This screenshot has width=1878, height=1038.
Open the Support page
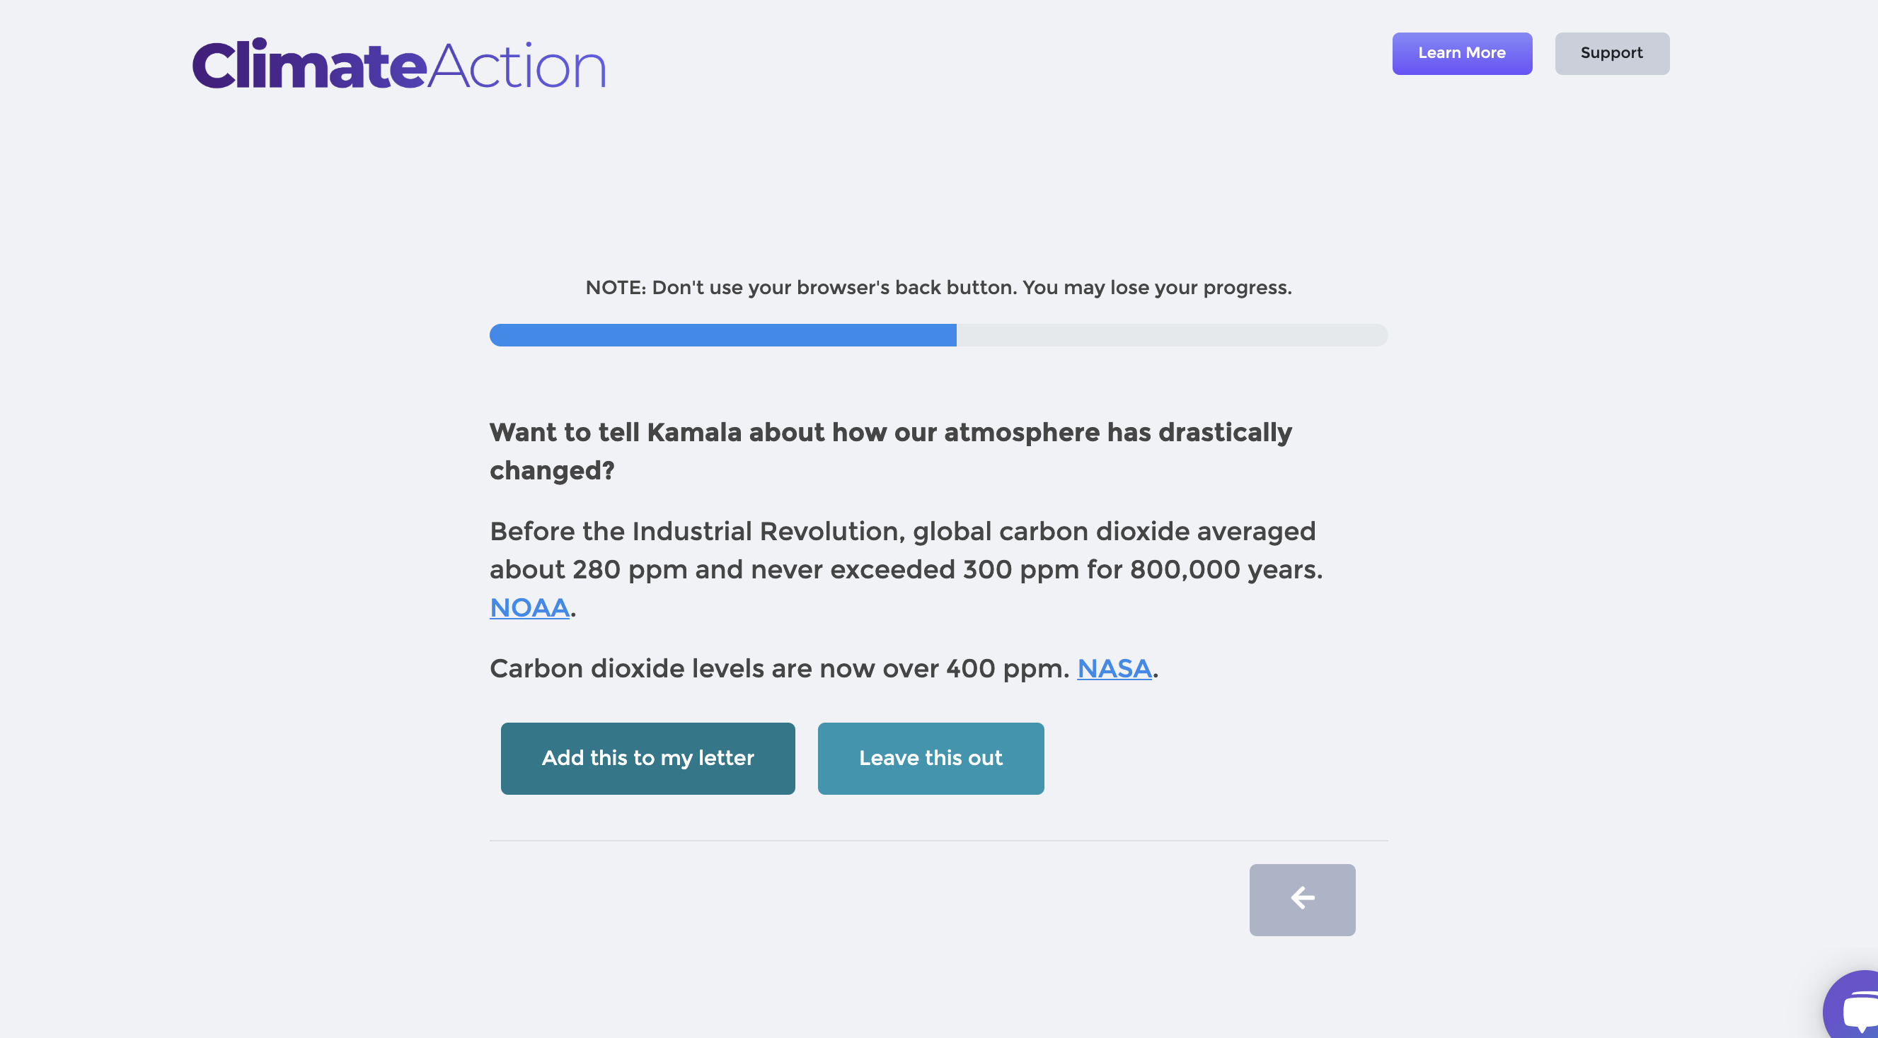(1611, 52)
